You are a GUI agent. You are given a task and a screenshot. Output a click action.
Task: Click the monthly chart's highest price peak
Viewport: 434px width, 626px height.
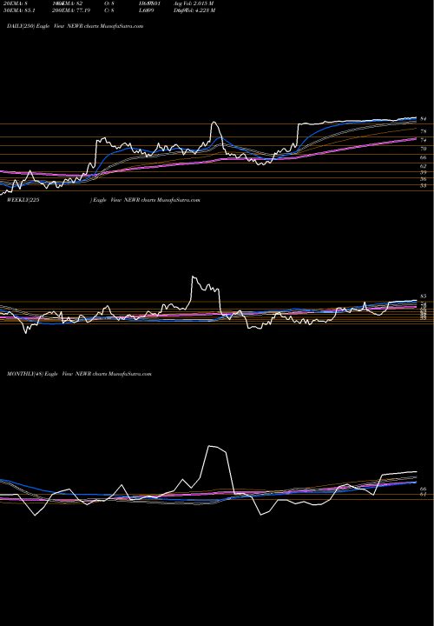pyautogui.click(x=209, y=445)
